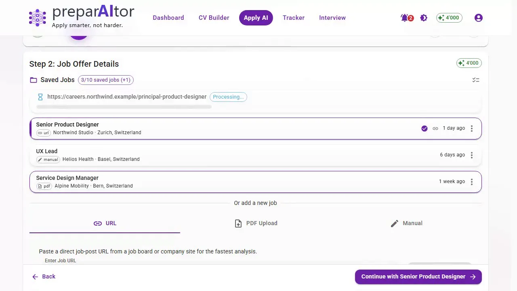Go Back to the previous step

point(44,277)
